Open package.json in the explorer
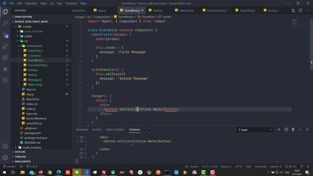This screenshot has width=313, height=176. tap(33, 133)
